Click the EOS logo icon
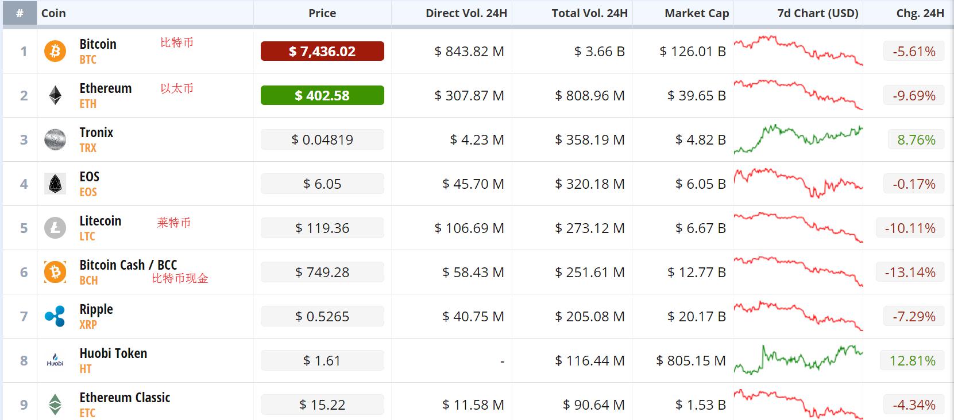Image resolution: width=954 pixels, height=420 pixels. click(x=55, y=184)
